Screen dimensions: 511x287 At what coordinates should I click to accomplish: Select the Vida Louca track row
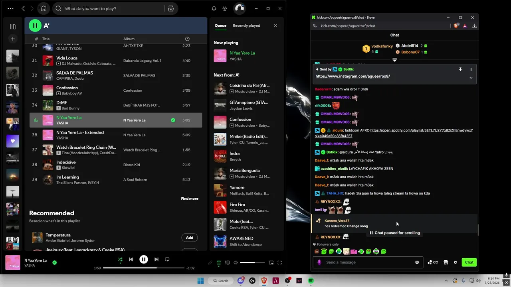116,61
